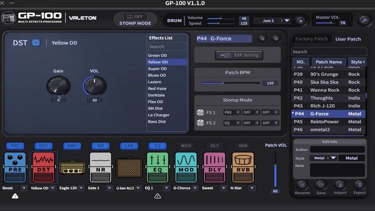The width and height of the screenshot is (375, 211).
Task: Click the FS 2 footswitch icon
Action: coord(200,123)
